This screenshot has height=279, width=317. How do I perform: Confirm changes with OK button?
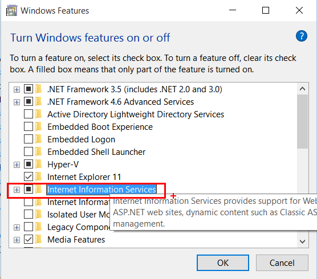223,262
